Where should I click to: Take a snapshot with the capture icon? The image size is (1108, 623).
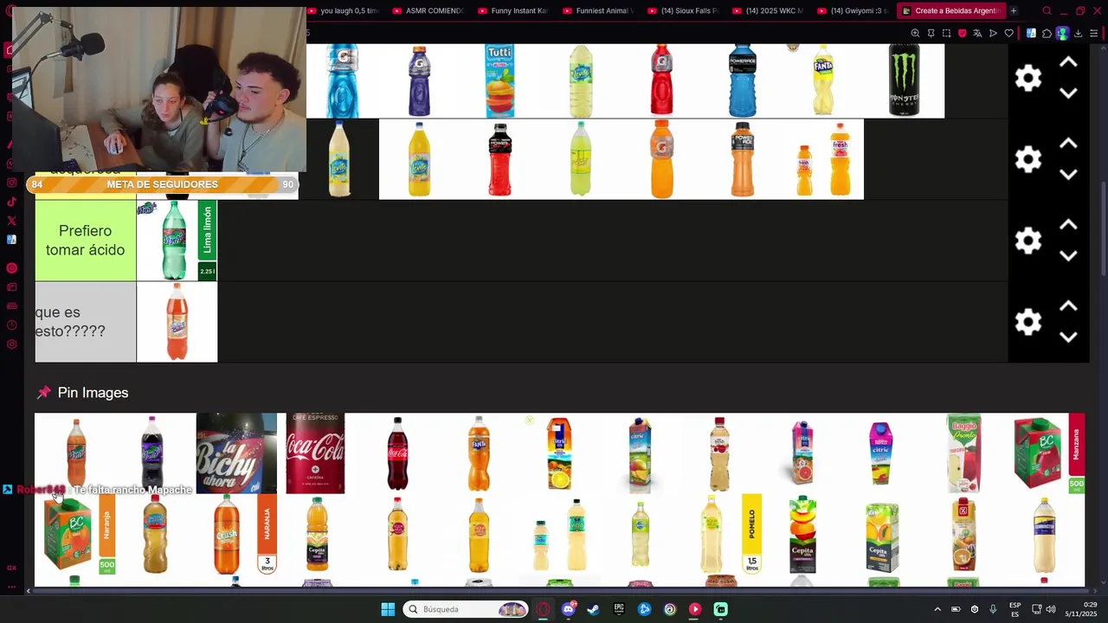(946, 33)
